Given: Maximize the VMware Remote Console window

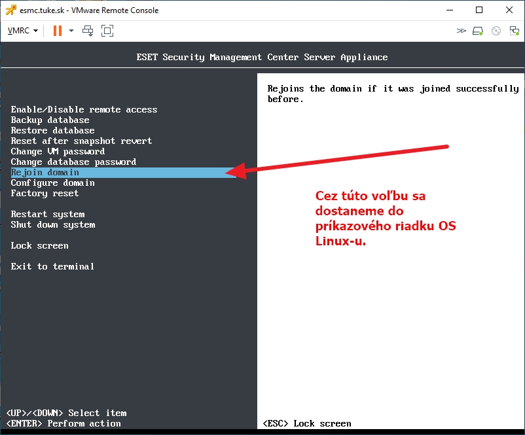Looking at the screenshot, I should pos(479,10).
